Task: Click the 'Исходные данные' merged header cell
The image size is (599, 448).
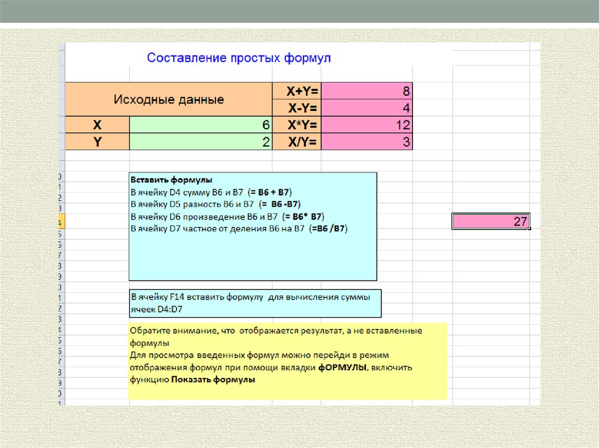Action: click(168, 99)
